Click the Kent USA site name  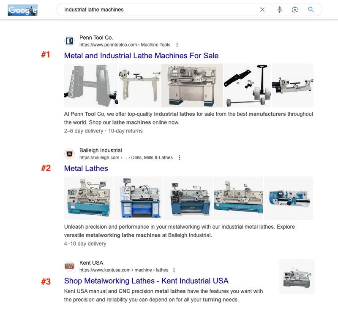[91, 263]
